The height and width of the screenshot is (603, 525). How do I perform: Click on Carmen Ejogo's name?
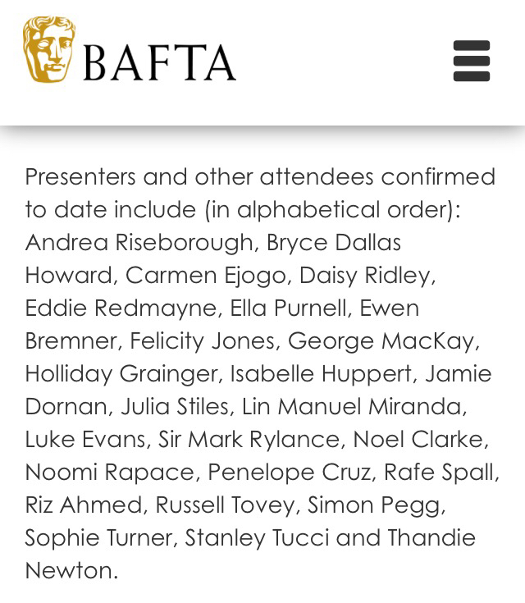pyautogui.click(x=205, y=276)
